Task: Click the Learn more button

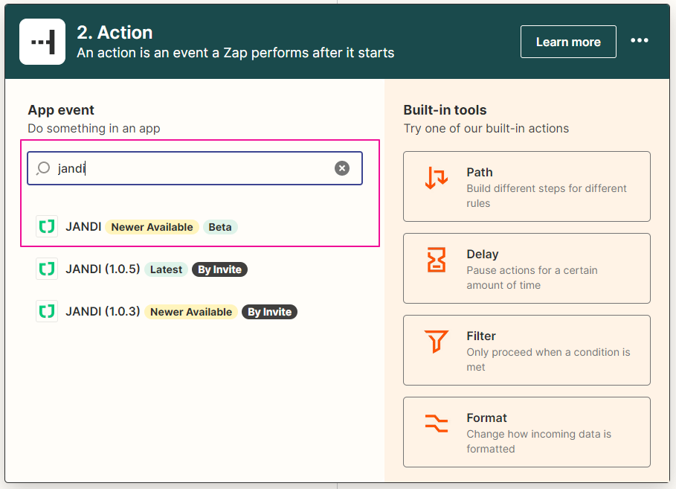Action: click(568, 42)
